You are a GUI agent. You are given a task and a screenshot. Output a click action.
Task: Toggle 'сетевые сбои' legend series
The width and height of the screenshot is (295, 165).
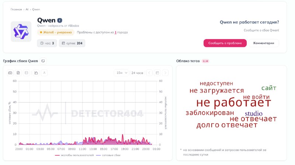pyautogui.click(x=108, y=155)
